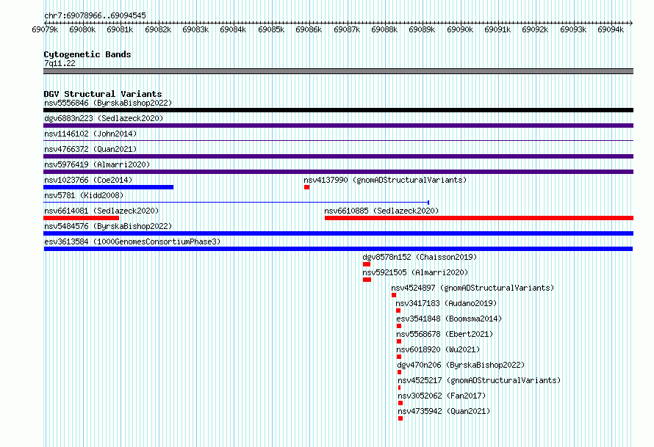
Task: Click the nsv6018920 (Wu2021) label
Action: pyautogui.click(x=439, y=349)
